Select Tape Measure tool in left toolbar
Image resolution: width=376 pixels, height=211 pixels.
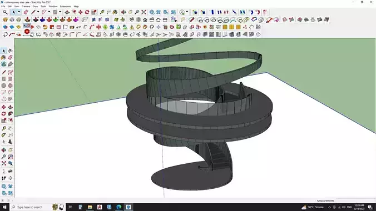tap(3, 129)
